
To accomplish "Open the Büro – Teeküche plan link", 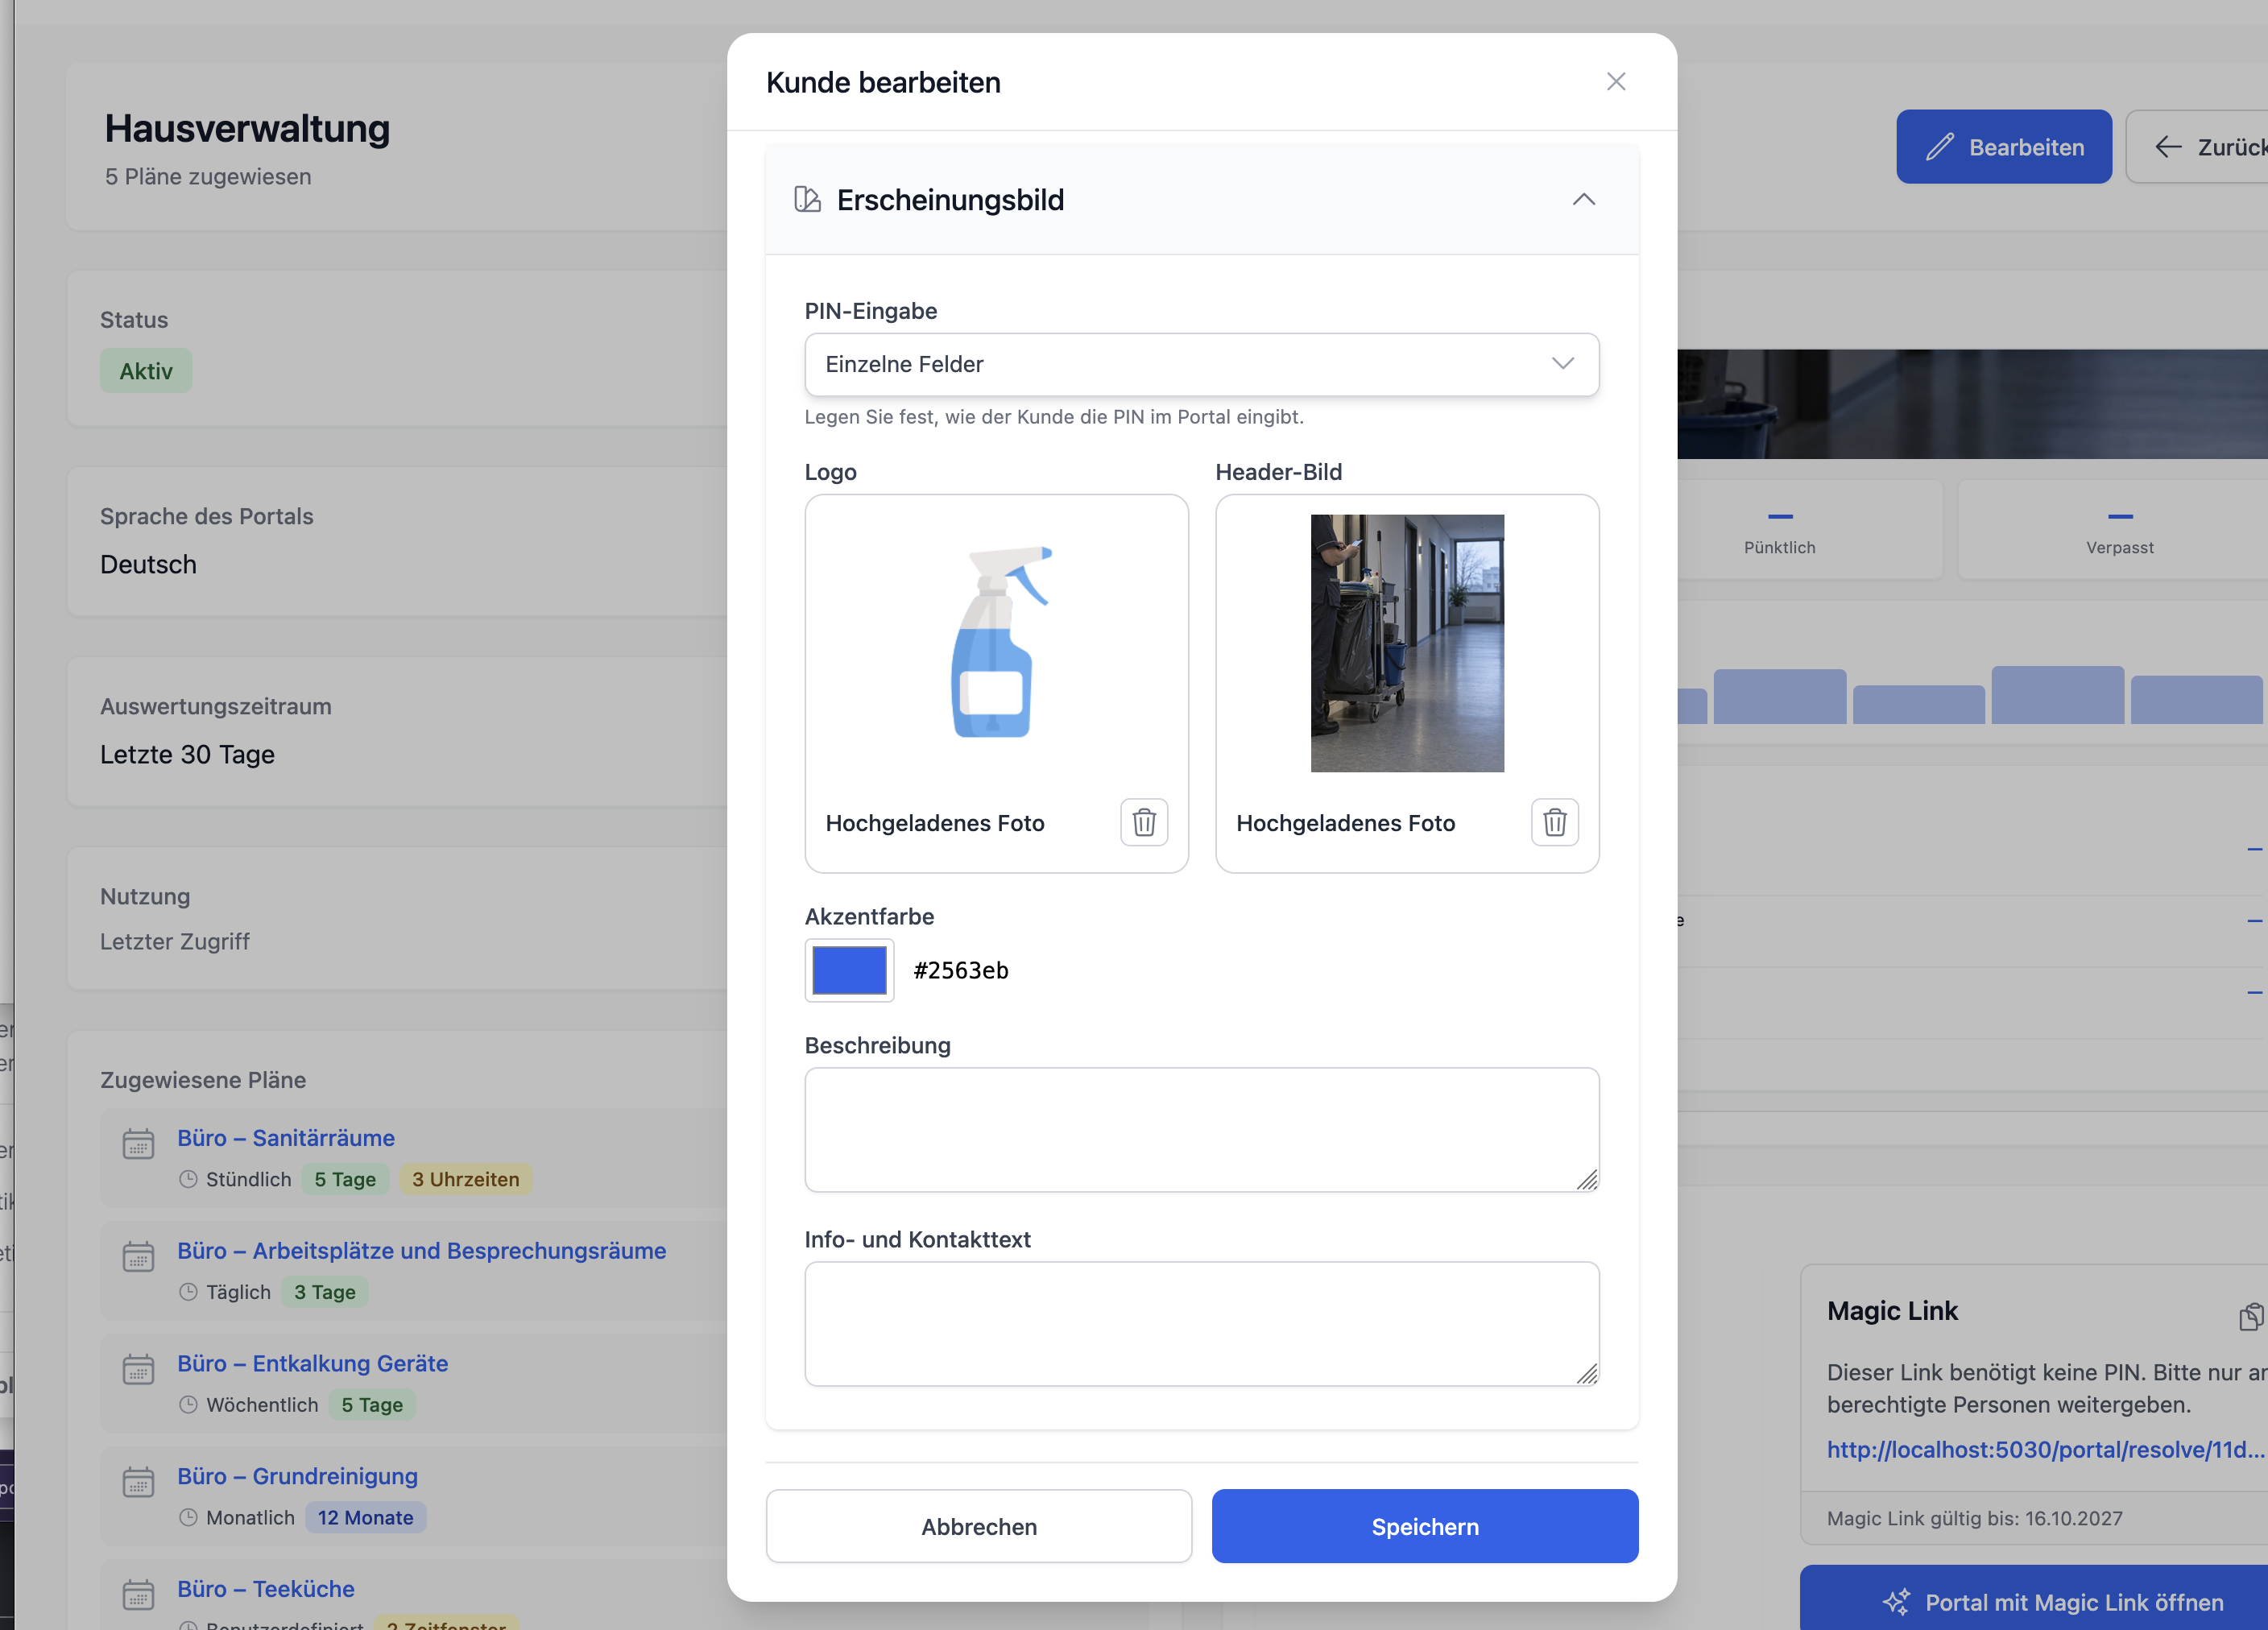I will [265, 1588].
